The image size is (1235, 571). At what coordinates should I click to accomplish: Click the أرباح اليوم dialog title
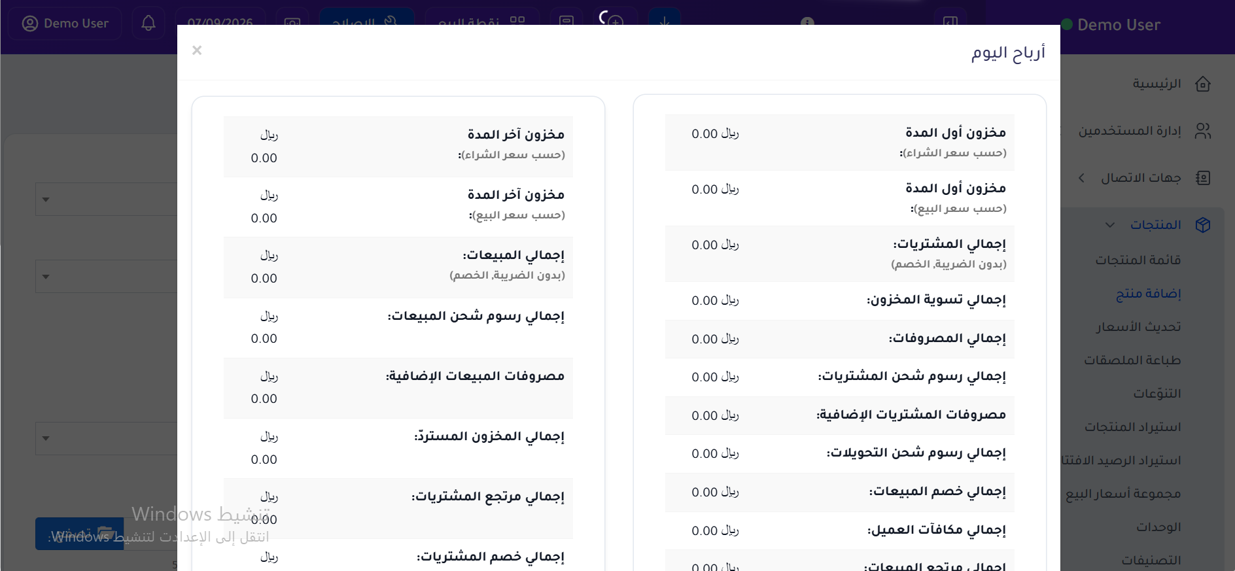1008,53
